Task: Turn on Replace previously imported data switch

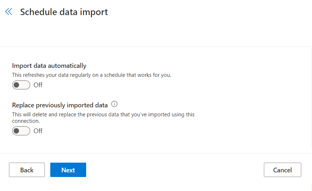Action: click(21, 131)
